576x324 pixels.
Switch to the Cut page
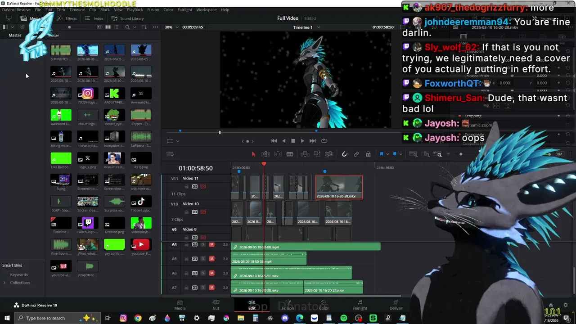[x=216, y=305]
